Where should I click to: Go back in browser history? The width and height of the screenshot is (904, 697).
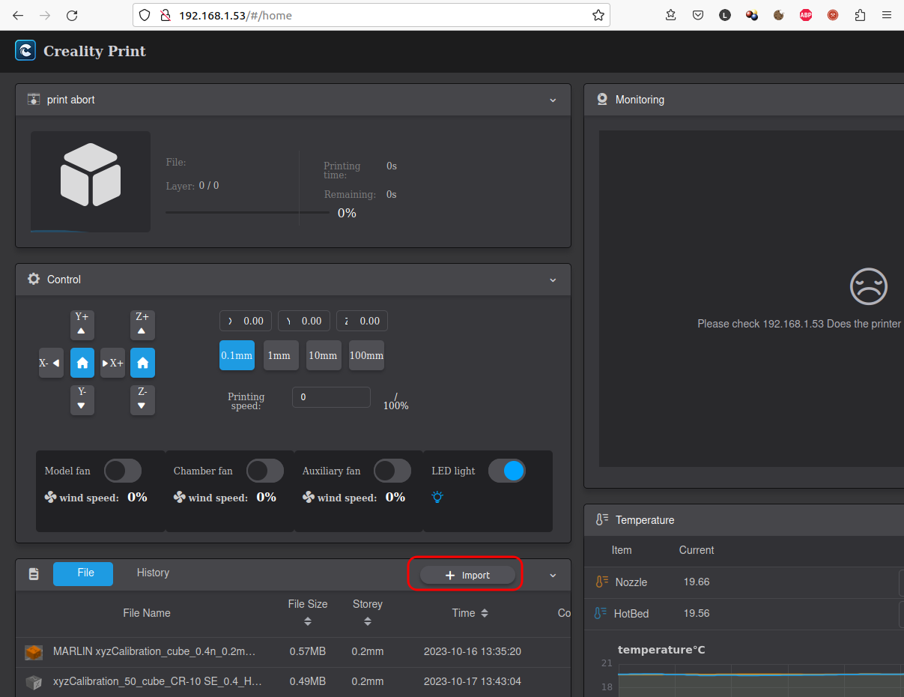tap(18, 15)
